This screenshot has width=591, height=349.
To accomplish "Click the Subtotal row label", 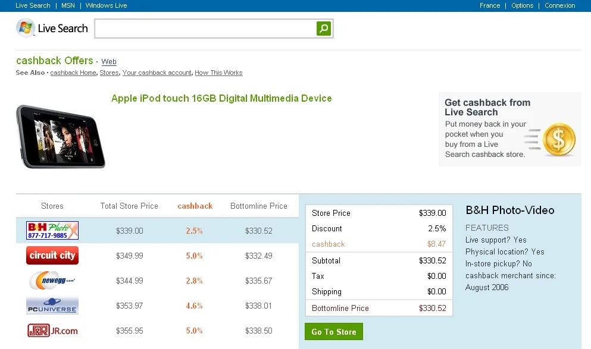I will [x=326, y=260].
